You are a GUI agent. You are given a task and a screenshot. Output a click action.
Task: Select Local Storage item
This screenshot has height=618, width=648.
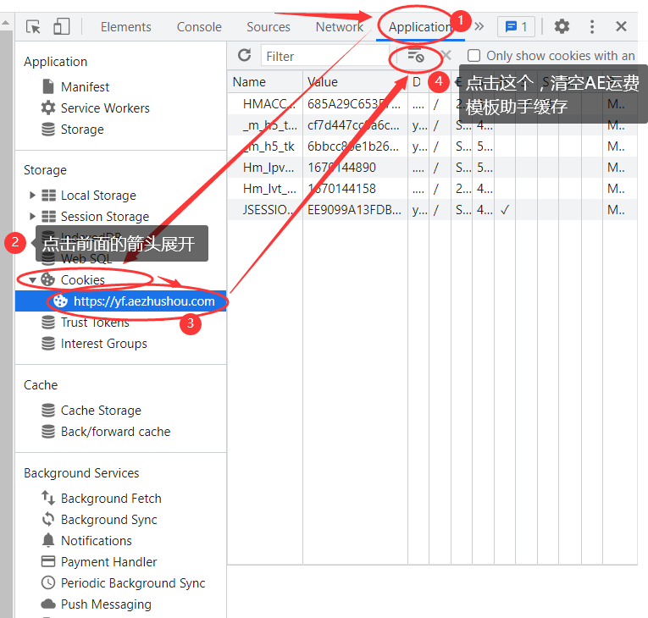click(x=98, y=195)
